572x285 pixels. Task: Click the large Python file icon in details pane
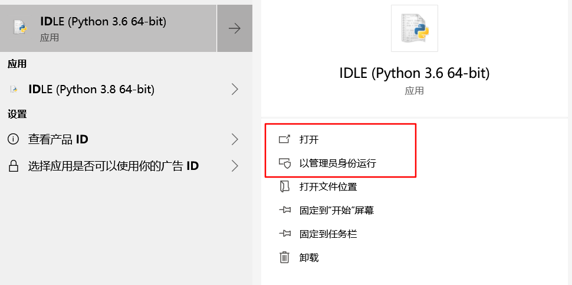[415, 28]
